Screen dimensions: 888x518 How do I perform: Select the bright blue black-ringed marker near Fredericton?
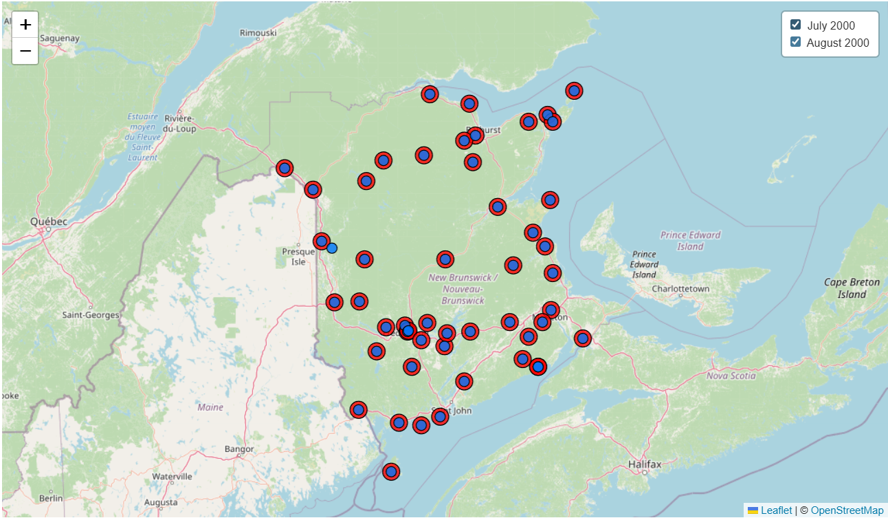coord(408,331)
